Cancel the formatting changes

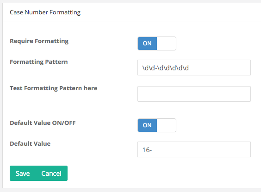pyautogui.click(x=51, y=173)
